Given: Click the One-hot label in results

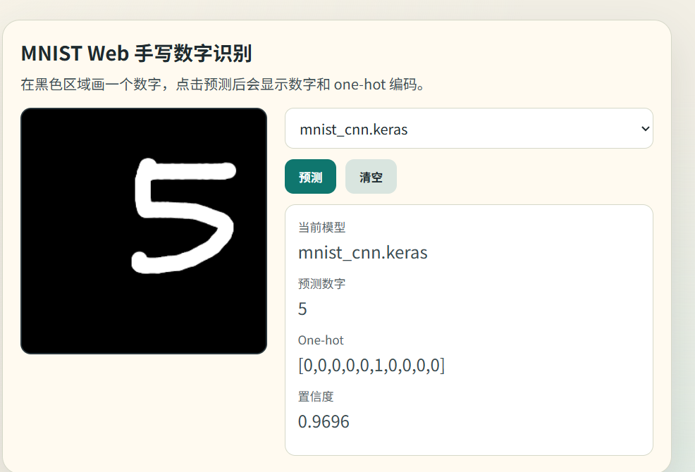Looking at the screenshot, I should (321, 340).
